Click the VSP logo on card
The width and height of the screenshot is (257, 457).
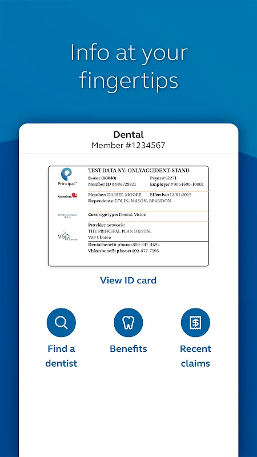(x=67, y=235)
